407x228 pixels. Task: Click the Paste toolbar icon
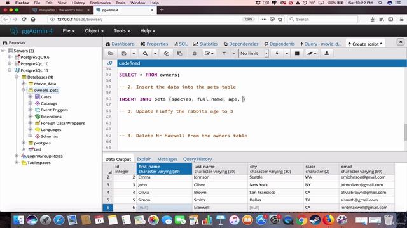pos(179,53)
